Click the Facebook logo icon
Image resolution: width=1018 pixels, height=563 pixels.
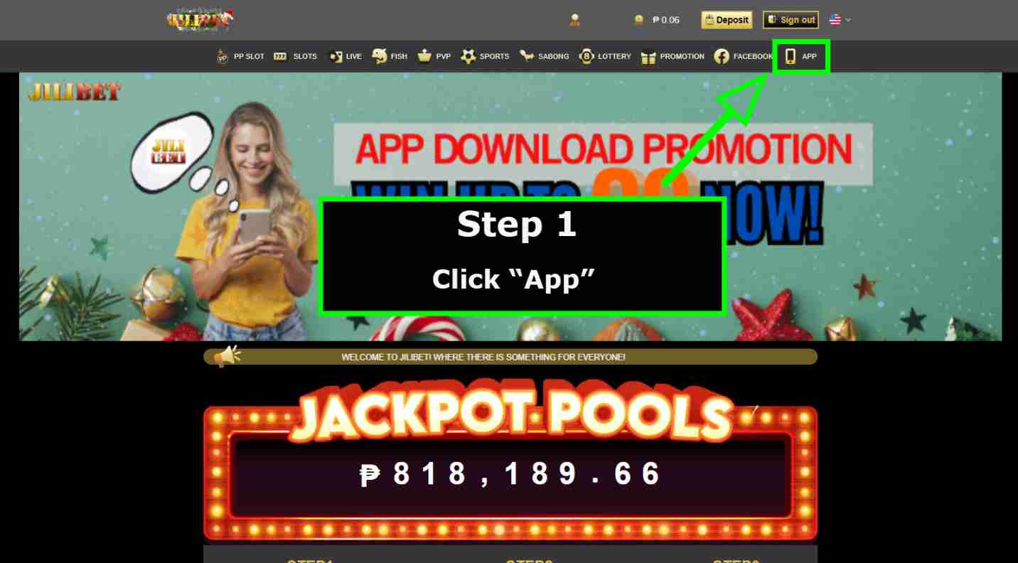(722, 57)
